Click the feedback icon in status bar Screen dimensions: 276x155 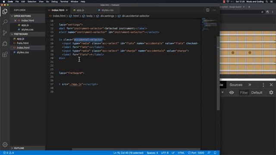point(209,153)
